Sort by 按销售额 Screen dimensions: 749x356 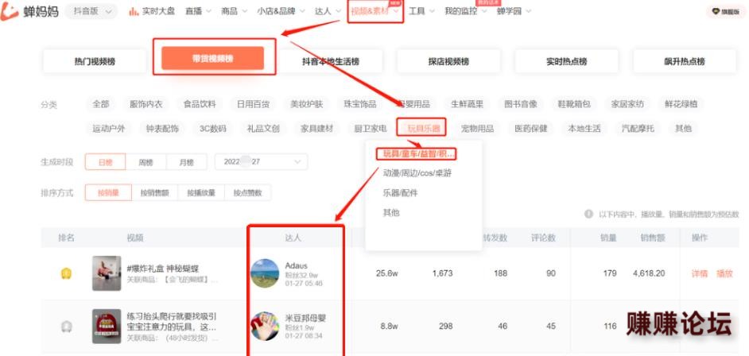pos(154,193)
